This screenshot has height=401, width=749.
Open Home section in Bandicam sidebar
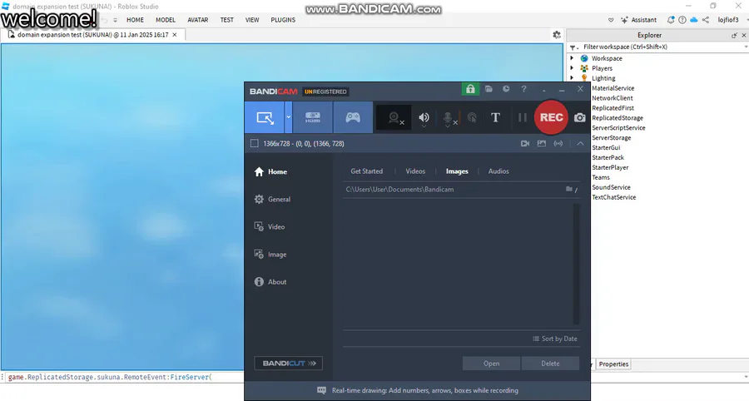point(270,172)
